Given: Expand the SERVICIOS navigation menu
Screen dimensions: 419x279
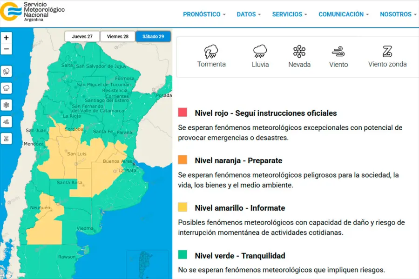Looking at the screenshot, I should 290,14.
